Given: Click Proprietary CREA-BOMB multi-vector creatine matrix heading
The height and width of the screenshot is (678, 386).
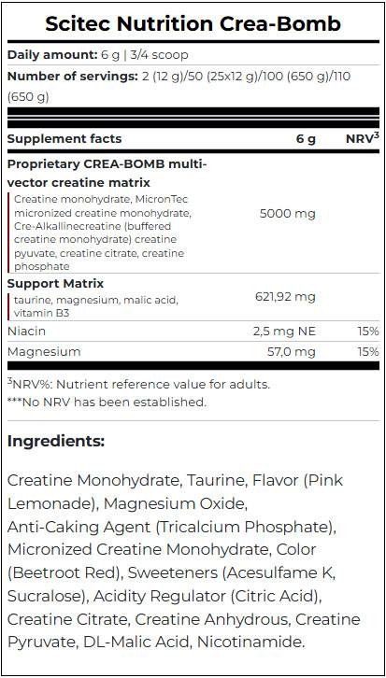Looking at the screenshot, I should [x=107, y=174].
